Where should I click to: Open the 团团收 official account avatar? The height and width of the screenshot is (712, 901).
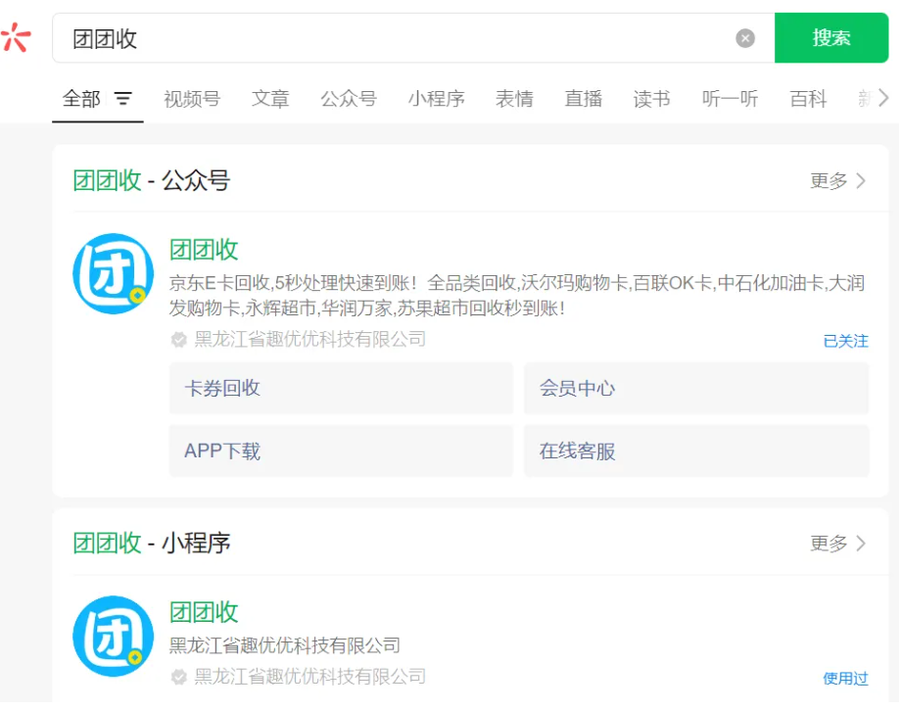click(x=114, y=273)
